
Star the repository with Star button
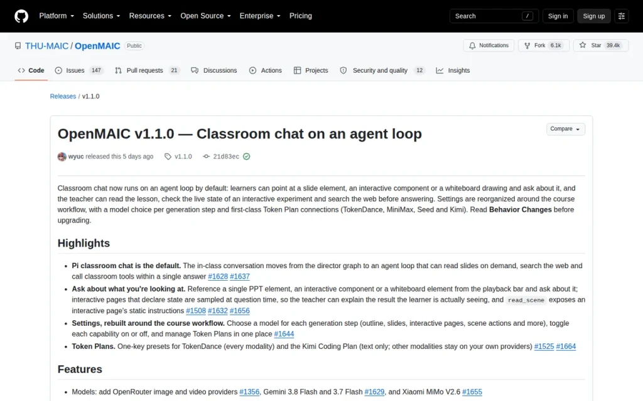[601, 45]
